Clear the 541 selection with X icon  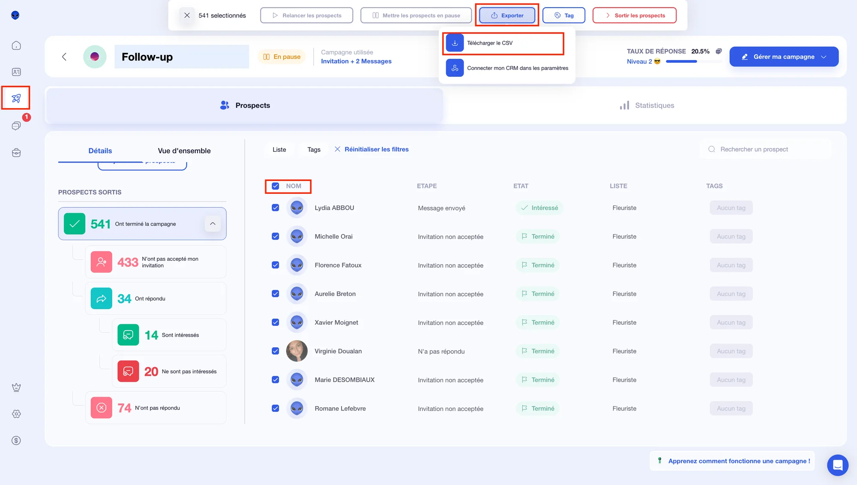click(x=187, y=15)
